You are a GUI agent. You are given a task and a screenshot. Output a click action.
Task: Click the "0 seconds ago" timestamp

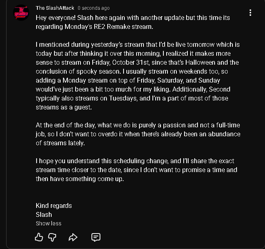click(93, 8)
